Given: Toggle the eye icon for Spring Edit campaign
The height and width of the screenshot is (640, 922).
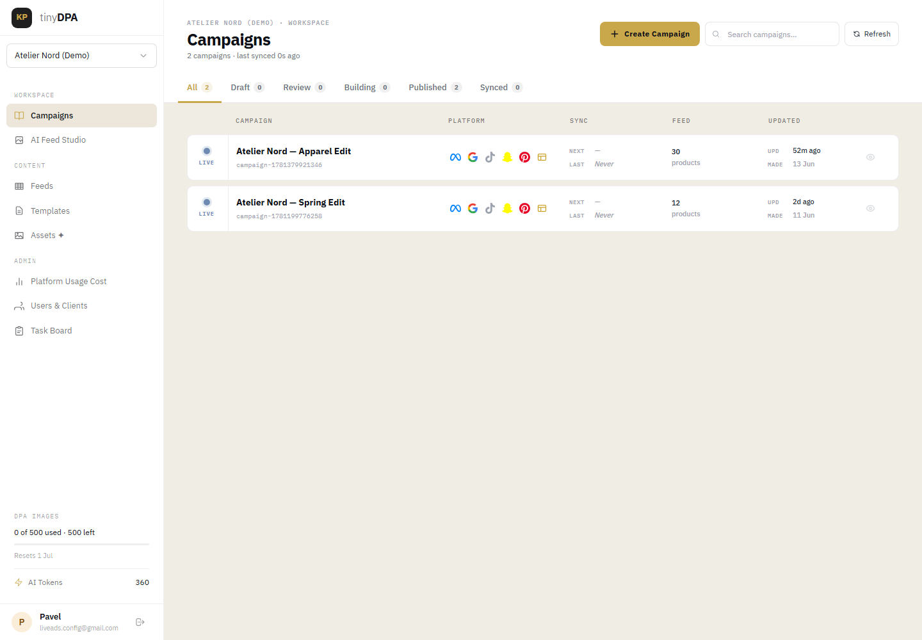Looking at the screenshot, I should point(870,209).
